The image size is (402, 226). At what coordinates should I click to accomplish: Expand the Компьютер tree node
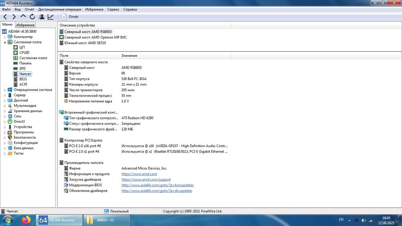coord(4,37)
